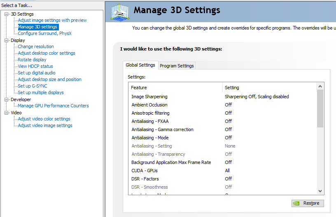Open Rotate display page
Viewport: 336px width, 217px height.
click(32, 60)
